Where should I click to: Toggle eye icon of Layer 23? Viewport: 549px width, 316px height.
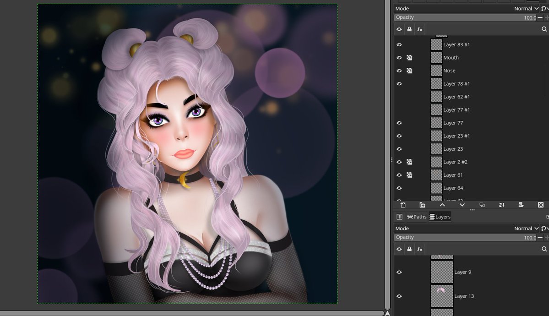pyautogui.click(x=399, y=149)
